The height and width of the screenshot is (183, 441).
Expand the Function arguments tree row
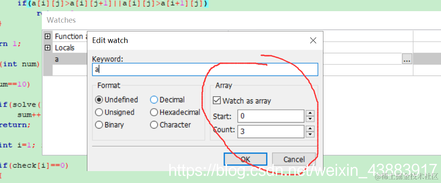(x=47, y=36)
